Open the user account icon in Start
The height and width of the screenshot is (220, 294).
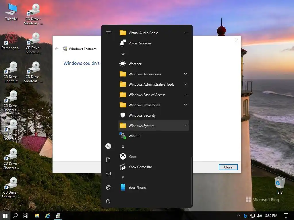pos(108,146)
